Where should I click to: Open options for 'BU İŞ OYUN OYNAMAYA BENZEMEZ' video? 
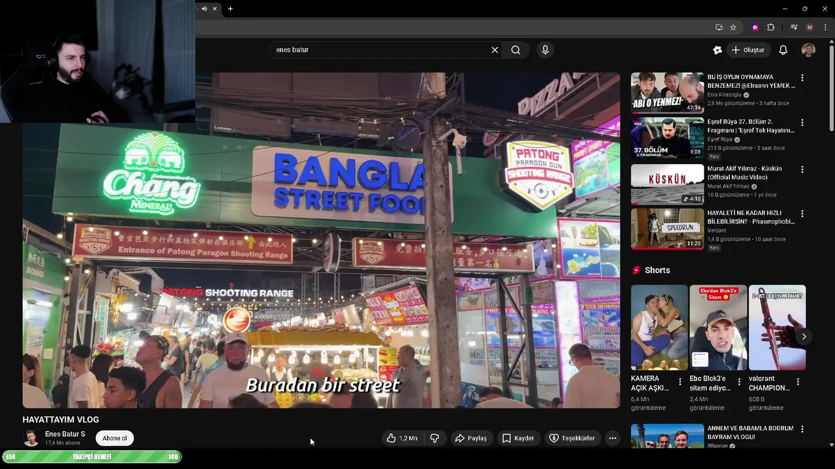coord(802,78)
